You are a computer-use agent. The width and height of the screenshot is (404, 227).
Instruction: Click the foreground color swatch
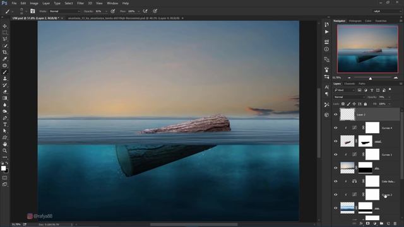click(3, 168)
